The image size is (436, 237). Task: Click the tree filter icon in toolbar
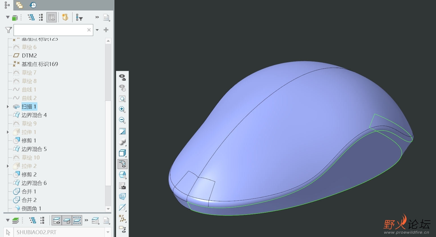click(79, 18)
